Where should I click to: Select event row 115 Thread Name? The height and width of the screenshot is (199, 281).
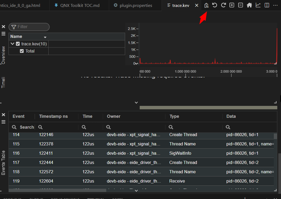[x=141, y=144]
